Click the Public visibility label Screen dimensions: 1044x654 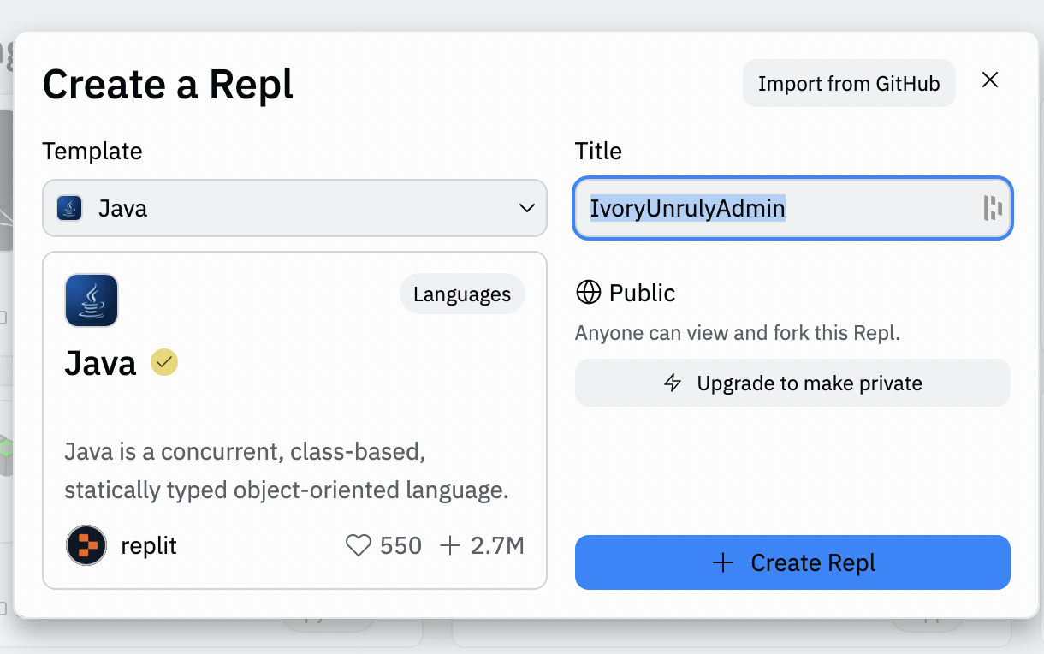click(643, 293)
